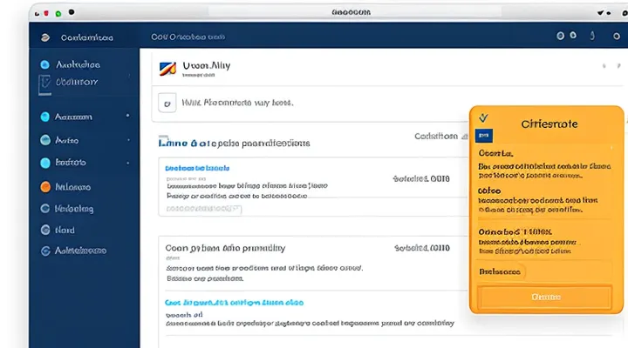The image size is (628, 348).
Task: Open the Nrtadring sidebar menu item
Action: click(74, 208)
